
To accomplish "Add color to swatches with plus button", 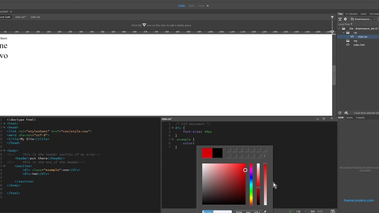I will pos(265,156).
